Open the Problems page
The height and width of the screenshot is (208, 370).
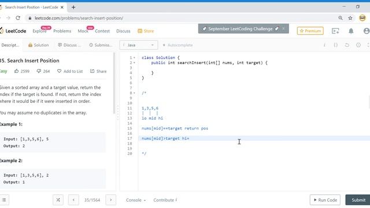(x=62, y=31)
